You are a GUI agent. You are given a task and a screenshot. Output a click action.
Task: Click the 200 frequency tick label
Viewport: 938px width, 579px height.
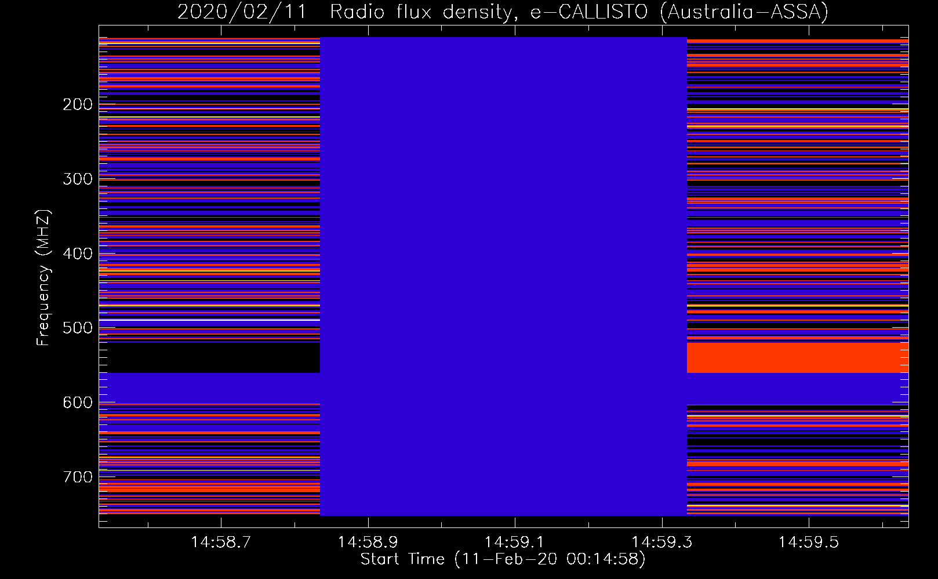[78, 104]
